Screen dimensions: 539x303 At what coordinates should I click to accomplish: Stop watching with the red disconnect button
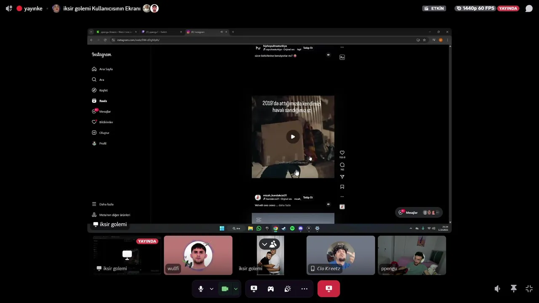[329, 289]
